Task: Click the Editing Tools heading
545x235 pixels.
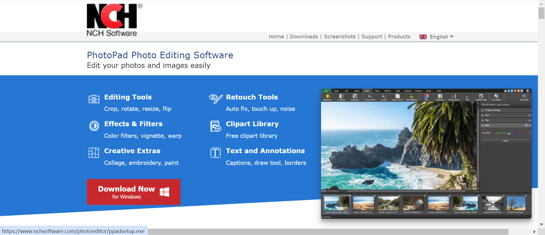Action: tap(128, 97)
